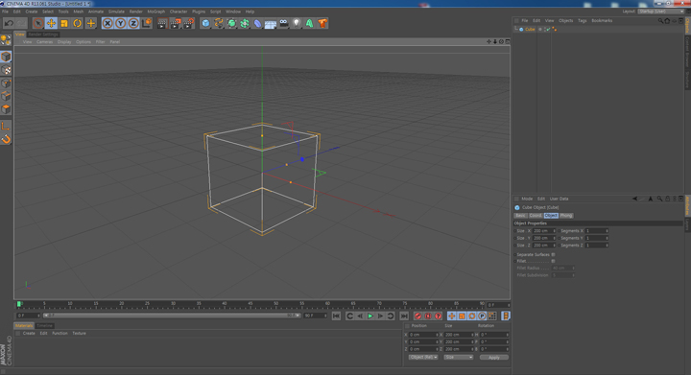The image size is (691, 375).
Task: Jump to the animation start
Action: pyautogui.click(x=336, y=316)
